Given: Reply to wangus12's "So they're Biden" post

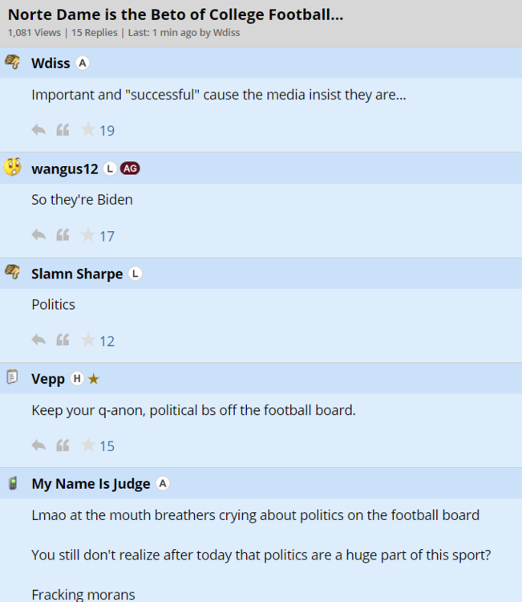Looking at the screenshot, I should point(38,235).
